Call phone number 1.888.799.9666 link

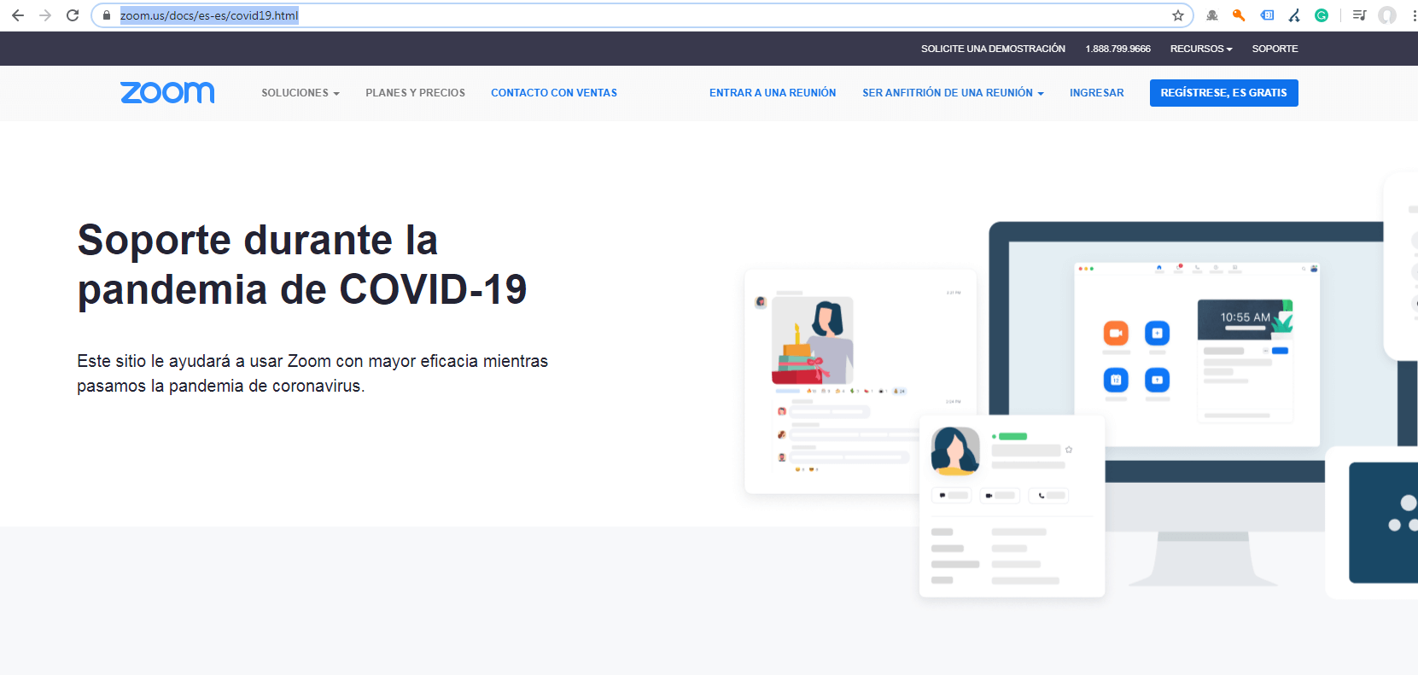pyautogui.click(x=1118, y=49)
